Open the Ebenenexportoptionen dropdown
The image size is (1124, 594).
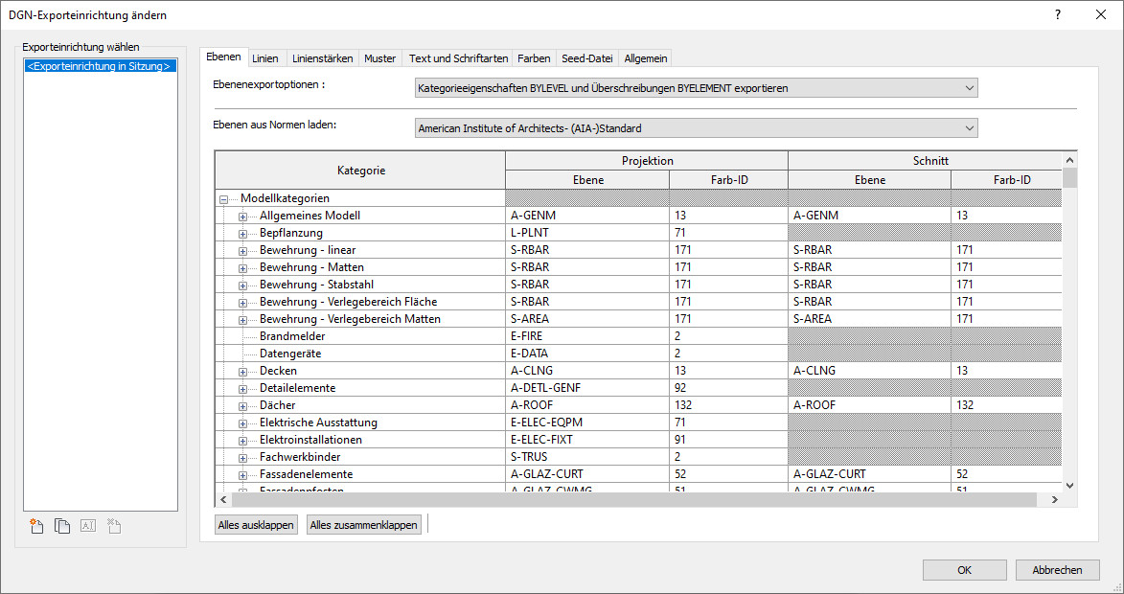697,88
